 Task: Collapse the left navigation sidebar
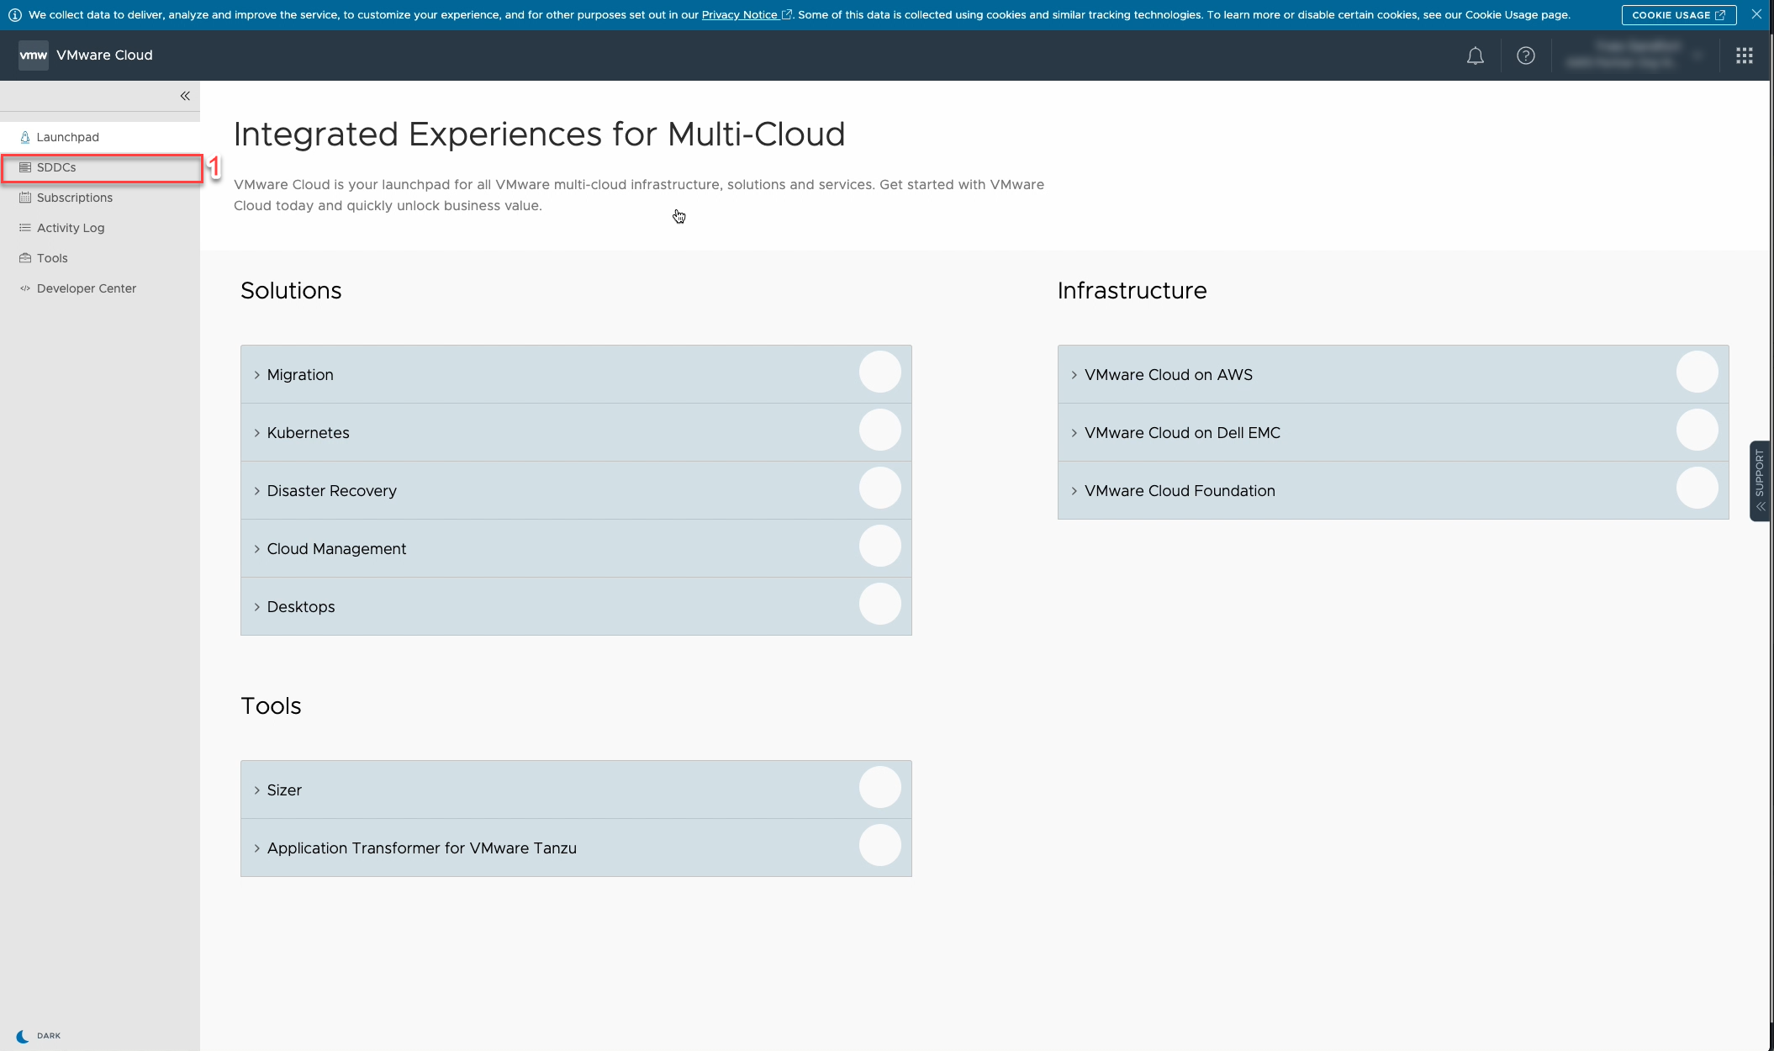(185, 96)
